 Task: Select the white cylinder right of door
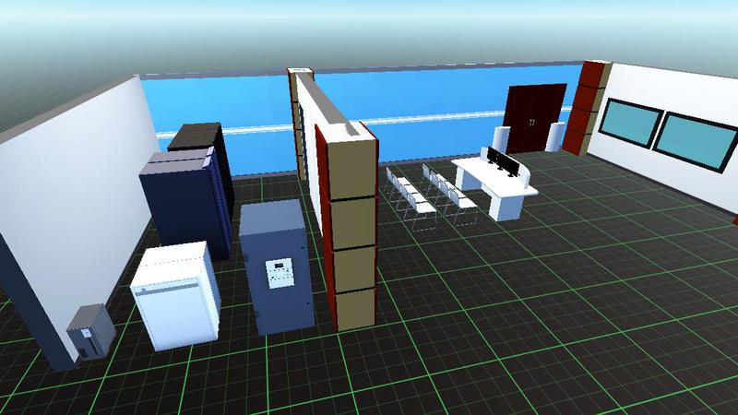[x=556, y=137]
